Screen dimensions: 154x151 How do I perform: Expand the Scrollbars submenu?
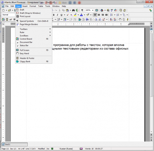[x=34, y=36]
